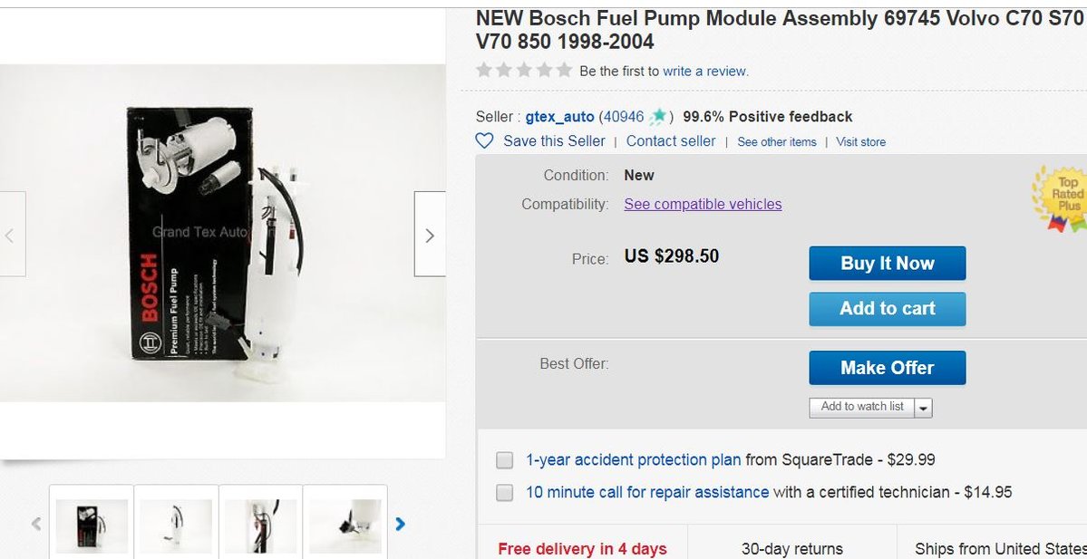View the seller's compatible vehicles list

(703, 204)
